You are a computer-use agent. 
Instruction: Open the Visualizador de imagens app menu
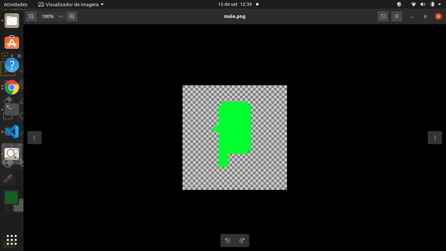[x=71, y=5]
